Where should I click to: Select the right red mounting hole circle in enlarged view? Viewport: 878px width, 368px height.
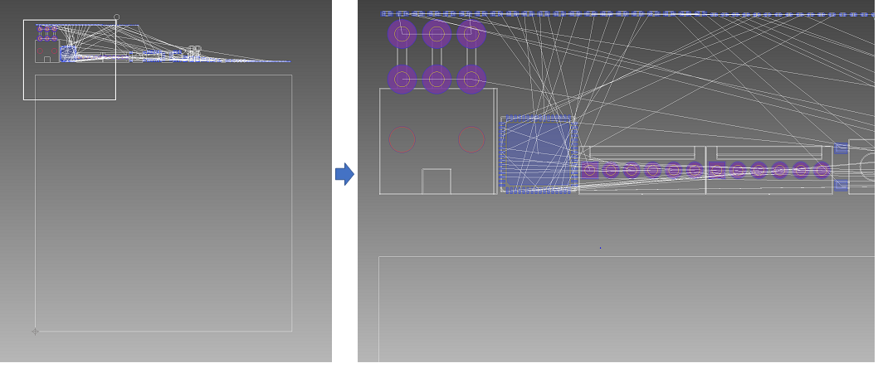tap(471, 139)
